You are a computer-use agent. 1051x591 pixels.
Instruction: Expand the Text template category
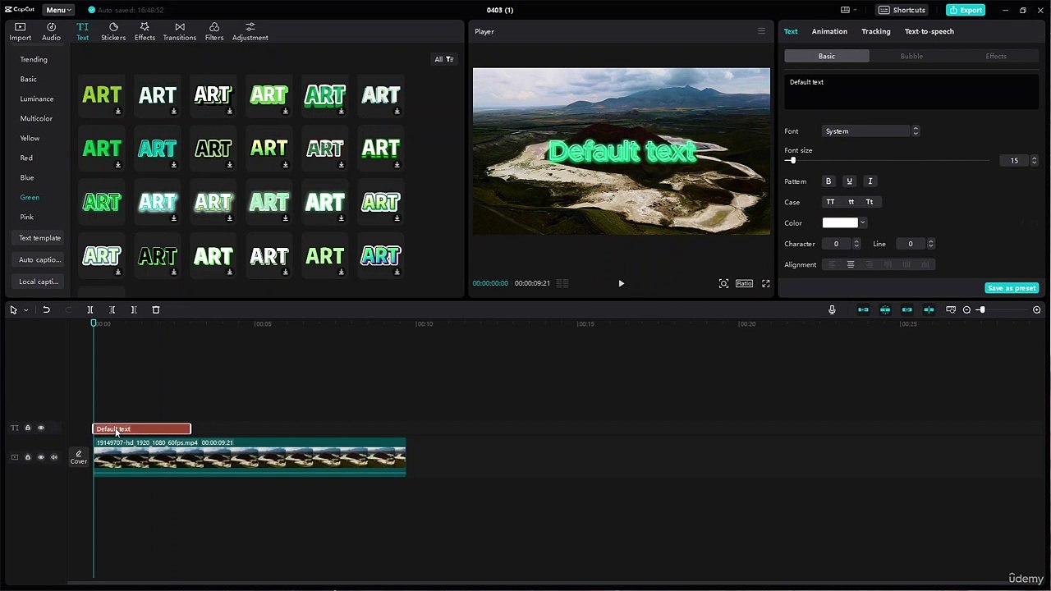coord(40,238)
